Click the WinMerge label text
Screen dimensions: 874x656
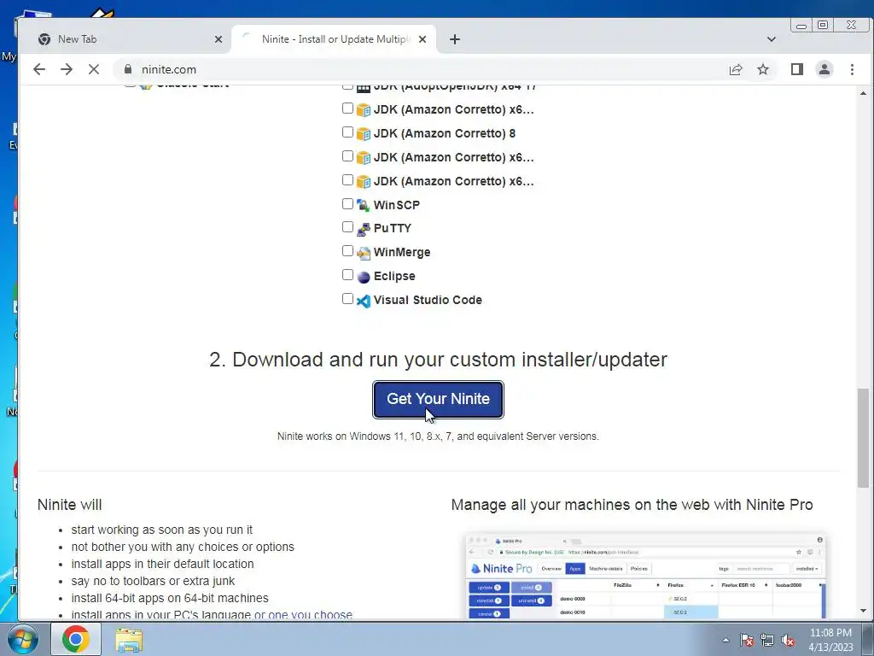coord(402,252)
